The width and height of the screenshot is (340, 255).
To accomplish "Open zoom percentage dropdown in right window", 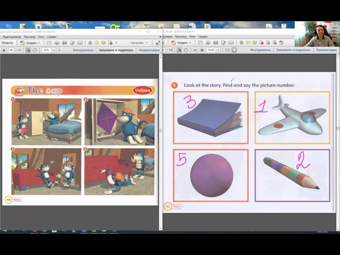I will (218, 50).
